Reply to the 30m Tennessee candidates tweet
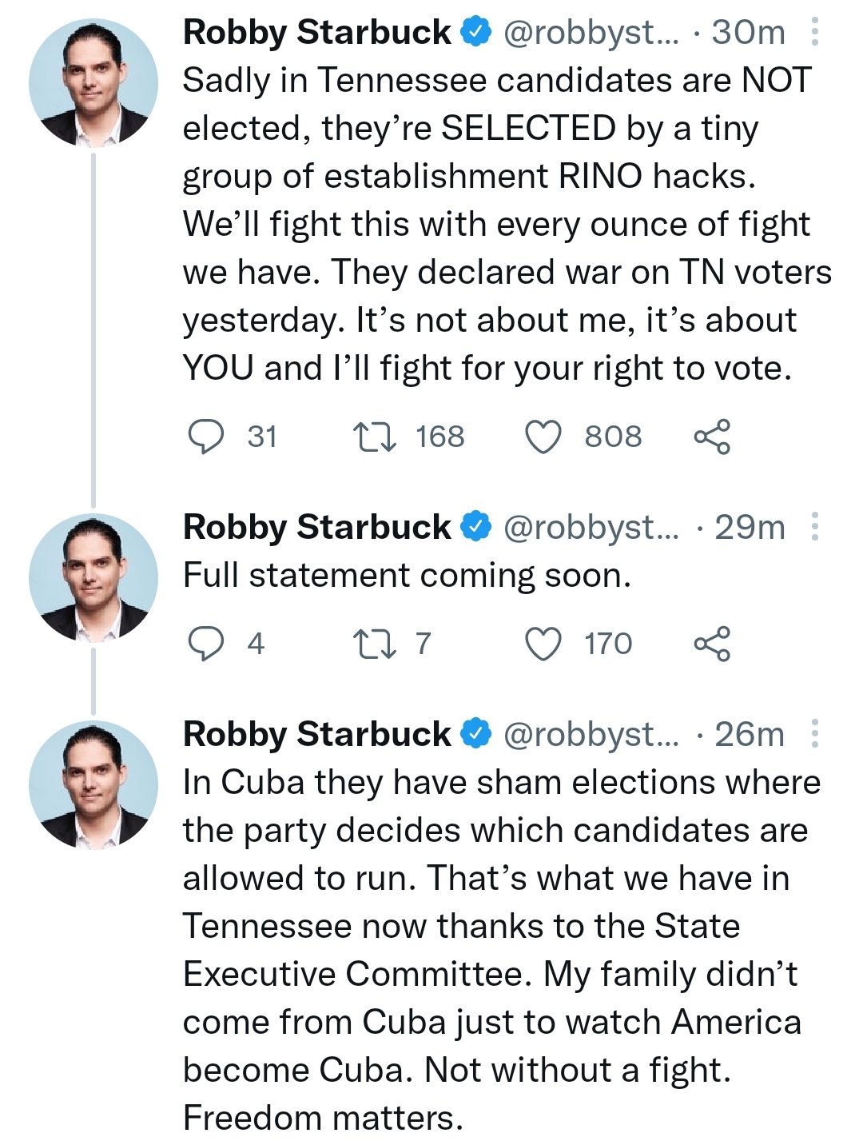863x1145 pixels. tap(206, 437)
